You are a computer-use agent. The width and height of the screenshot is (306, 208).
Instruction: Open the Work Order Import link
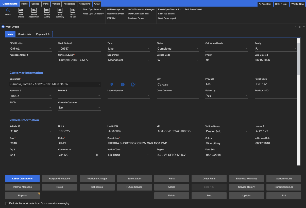click(x=167, y=18)
